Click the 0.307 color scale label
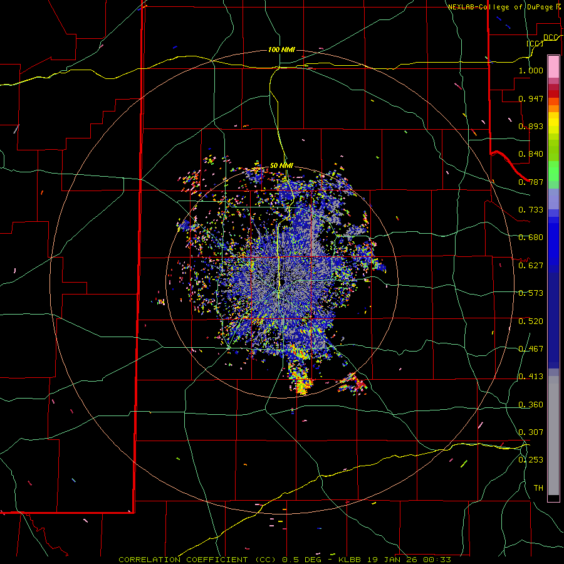This screenshot has width=564, height=564. pos(531,432)
